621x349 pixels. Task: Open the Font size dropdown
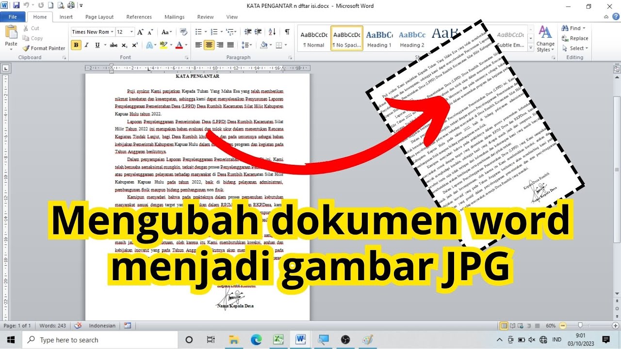(x=131, y=32)
